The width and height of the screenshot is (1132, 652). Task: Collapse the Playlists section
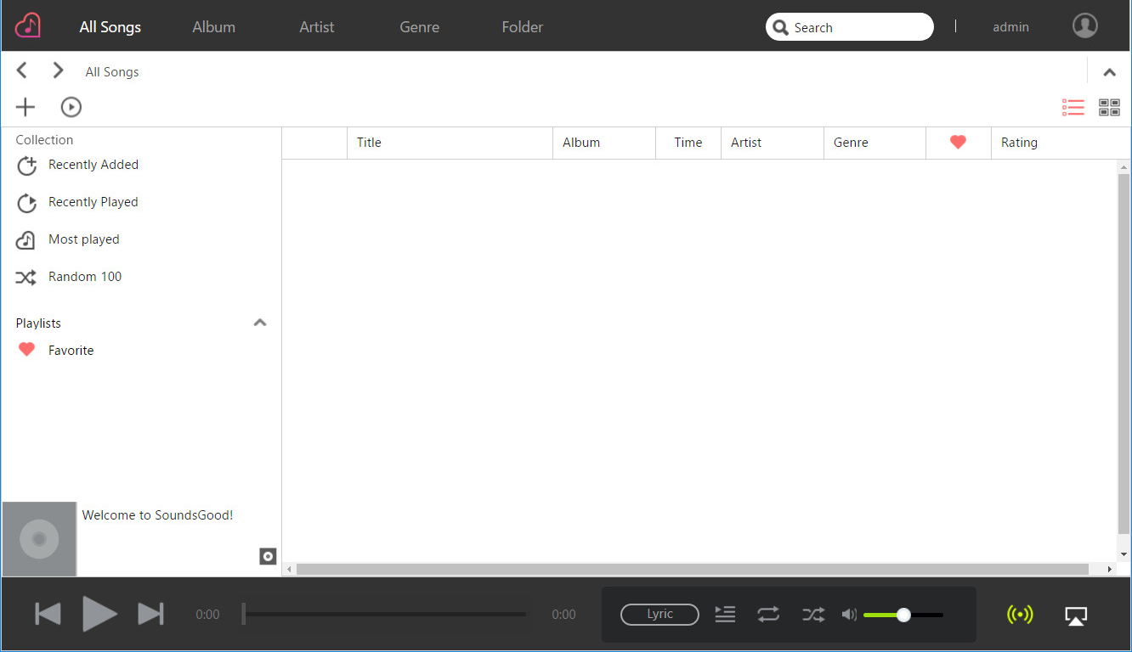click(260, 323)
